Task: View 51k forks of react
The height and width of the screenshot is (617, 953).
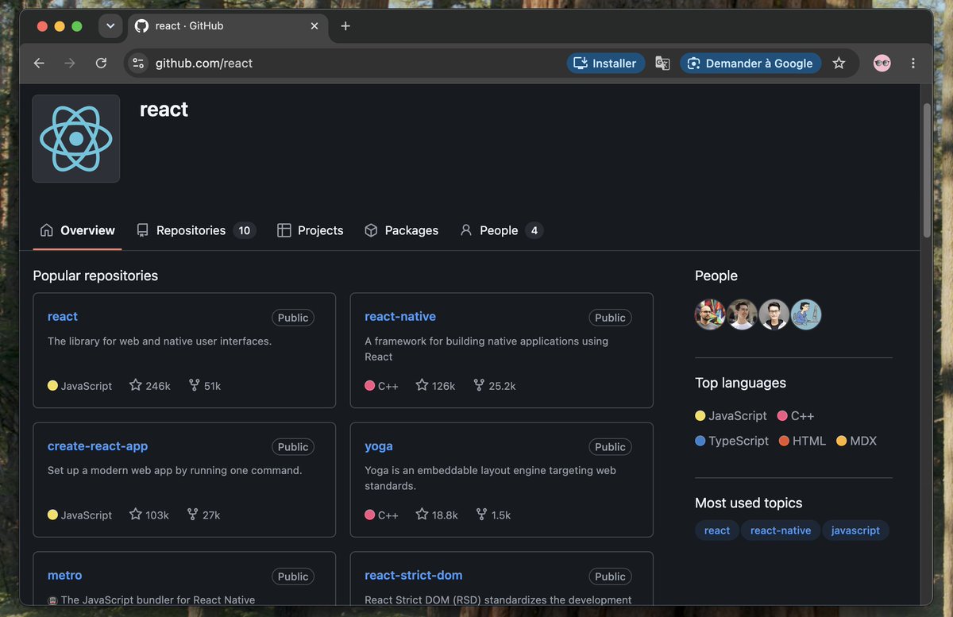Action: (x=205, y=385)
